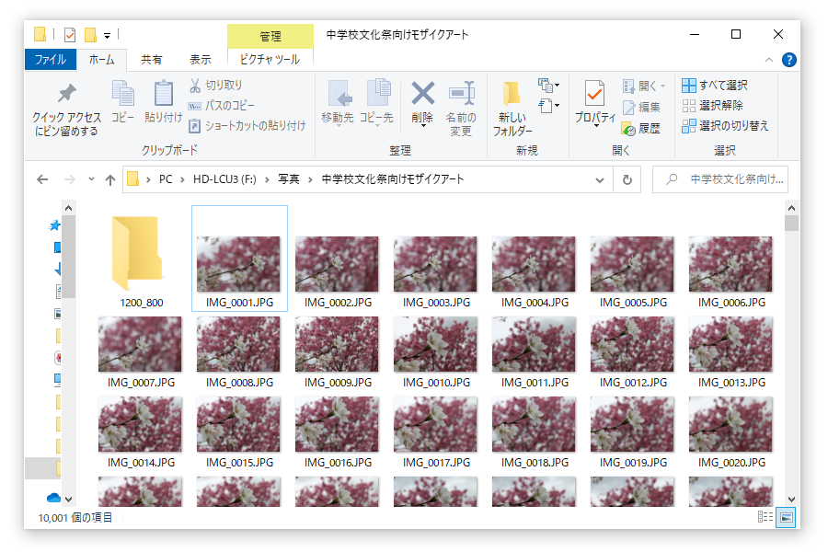828x552 pixels.
Task: Select the IMG_0006.JPG thumbnail
Action: point(730,264)
